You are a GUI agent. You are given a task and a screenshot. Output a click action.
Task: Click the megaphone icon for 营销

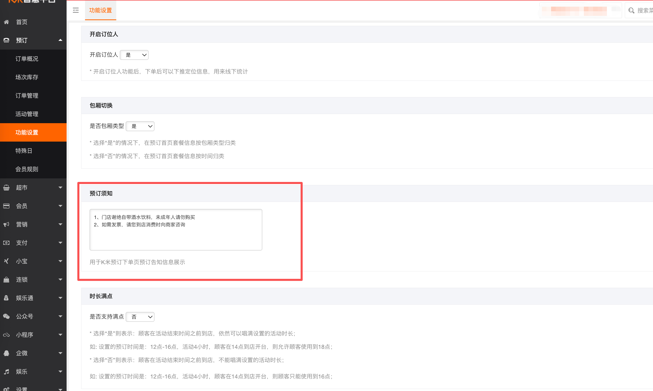(6, 224)
